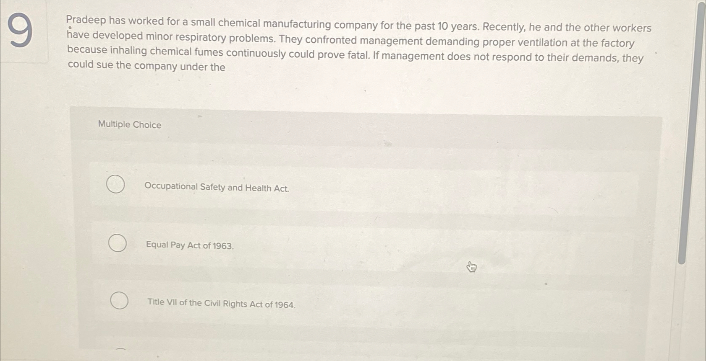This screenshot has width=706, height=361.
Task: Select the Equal Pay Act of 1963 option
Action: (x=117, y=242)
